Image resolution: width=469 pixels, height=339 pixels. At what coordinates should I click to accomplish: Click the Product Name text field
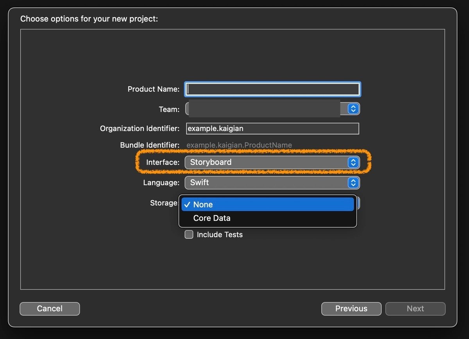(x=272, y=89)
